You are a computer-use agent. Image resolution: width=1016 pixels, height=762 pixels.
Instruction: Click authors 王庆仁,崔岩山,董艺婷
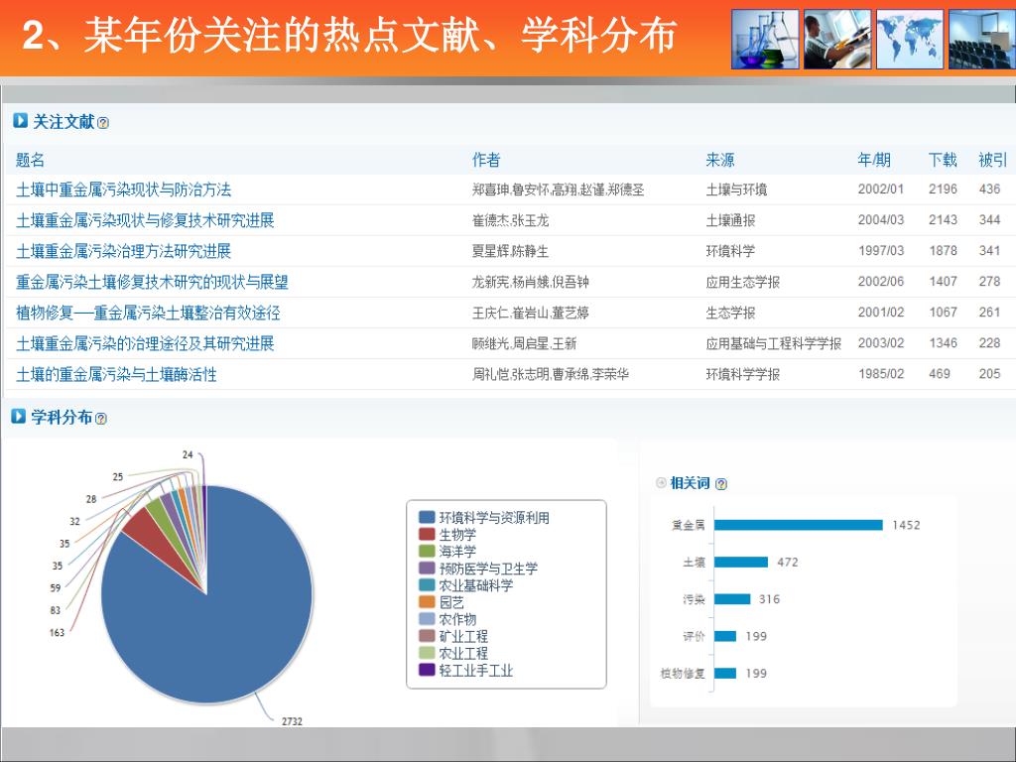530,313
